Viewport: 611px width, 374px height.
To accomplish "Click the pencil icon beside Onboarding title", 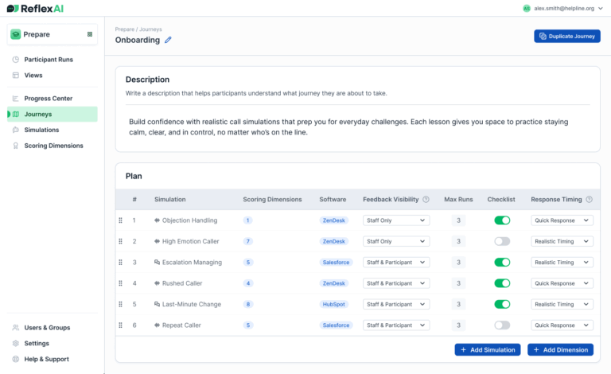I will [x=168, y=40].
